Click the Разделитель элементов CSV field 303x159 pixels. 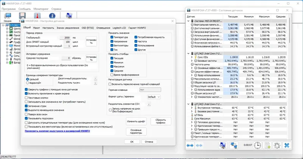pos(149,104)
